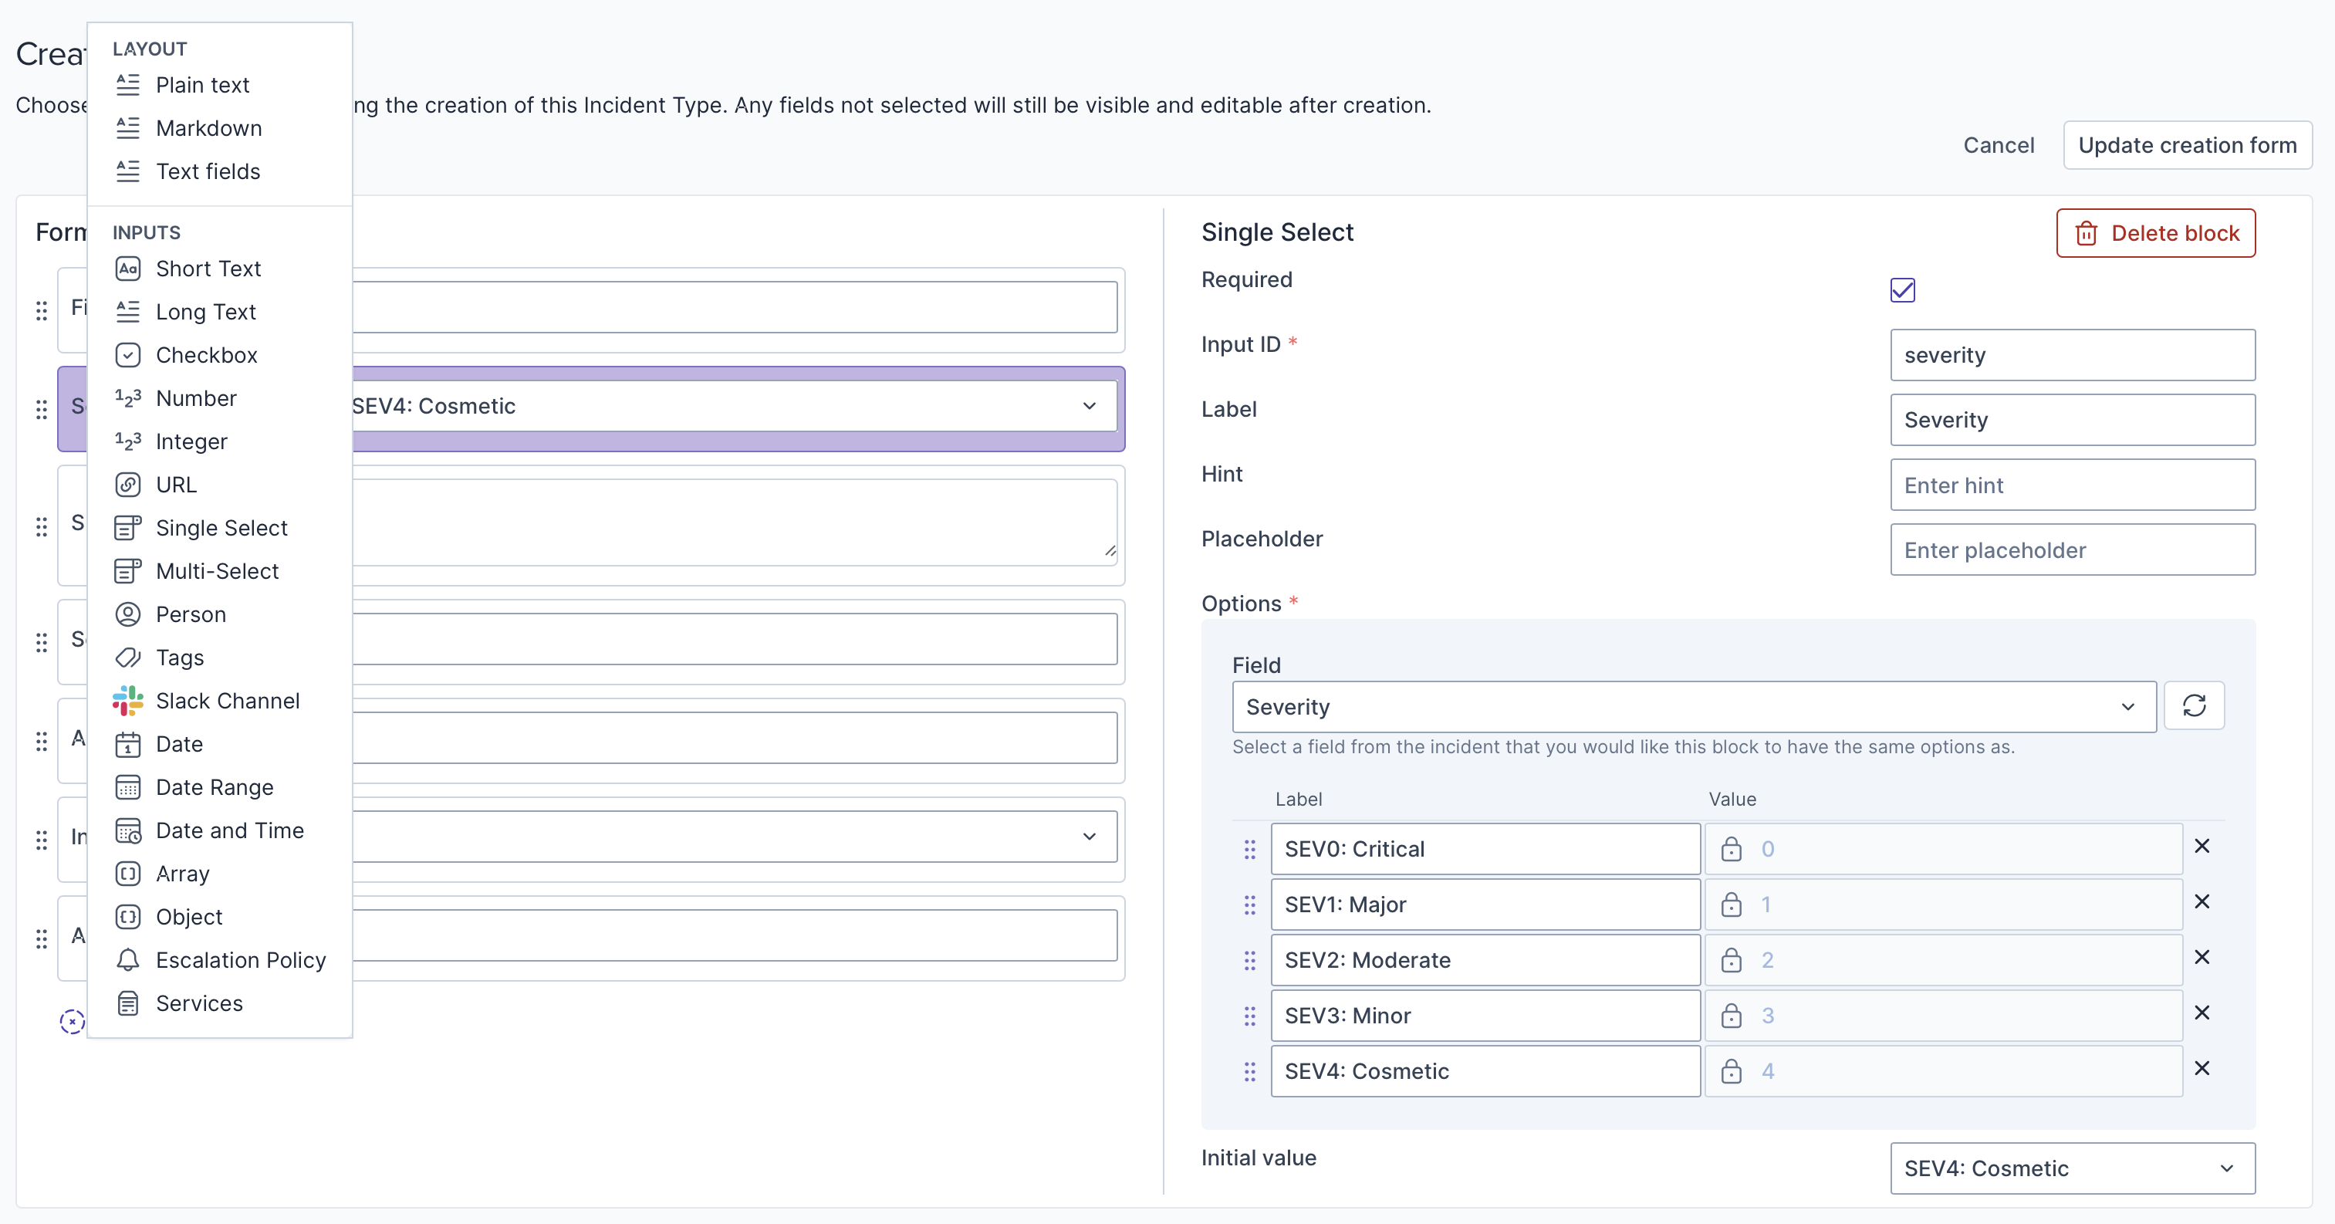Insert a Checkbox input block
Screen dimensions: 2335x1224
pyautogui.click(x=206, y=354)
